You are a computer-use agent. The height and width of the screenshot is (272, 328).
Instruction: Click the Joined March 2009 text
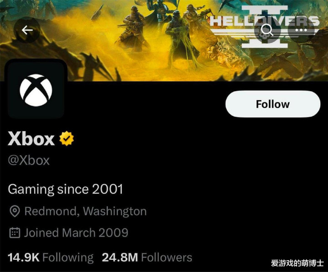point(76,233)
